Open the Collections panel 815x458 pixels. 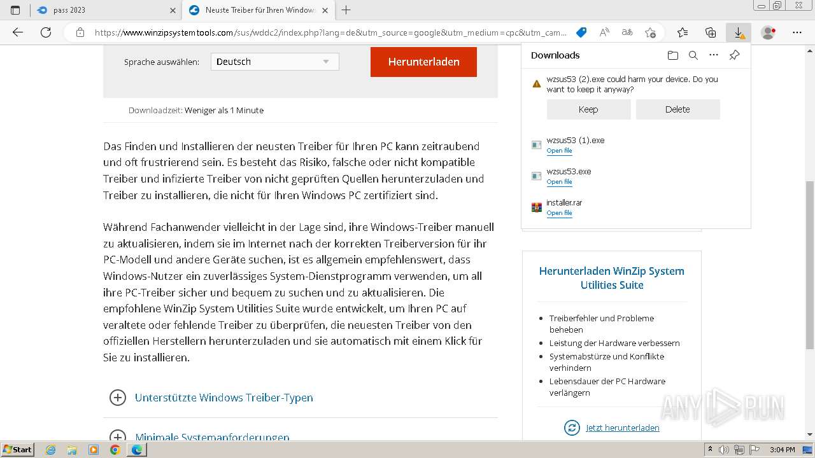(711, 32)
